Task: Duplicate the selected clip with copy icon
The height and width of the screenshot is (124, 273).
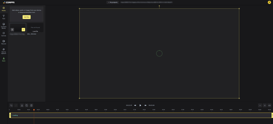Action: 27,105
